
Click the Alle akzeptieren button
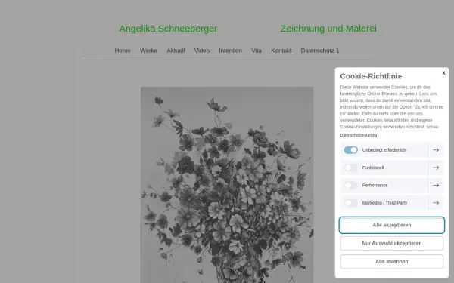[391, 225]
